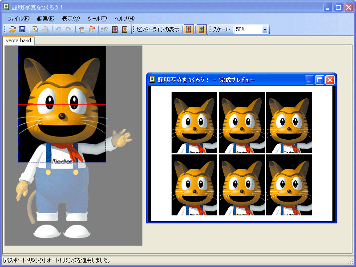Rotate image right using toolbar icon
This screenshot has width=356, height=267.
92,29
